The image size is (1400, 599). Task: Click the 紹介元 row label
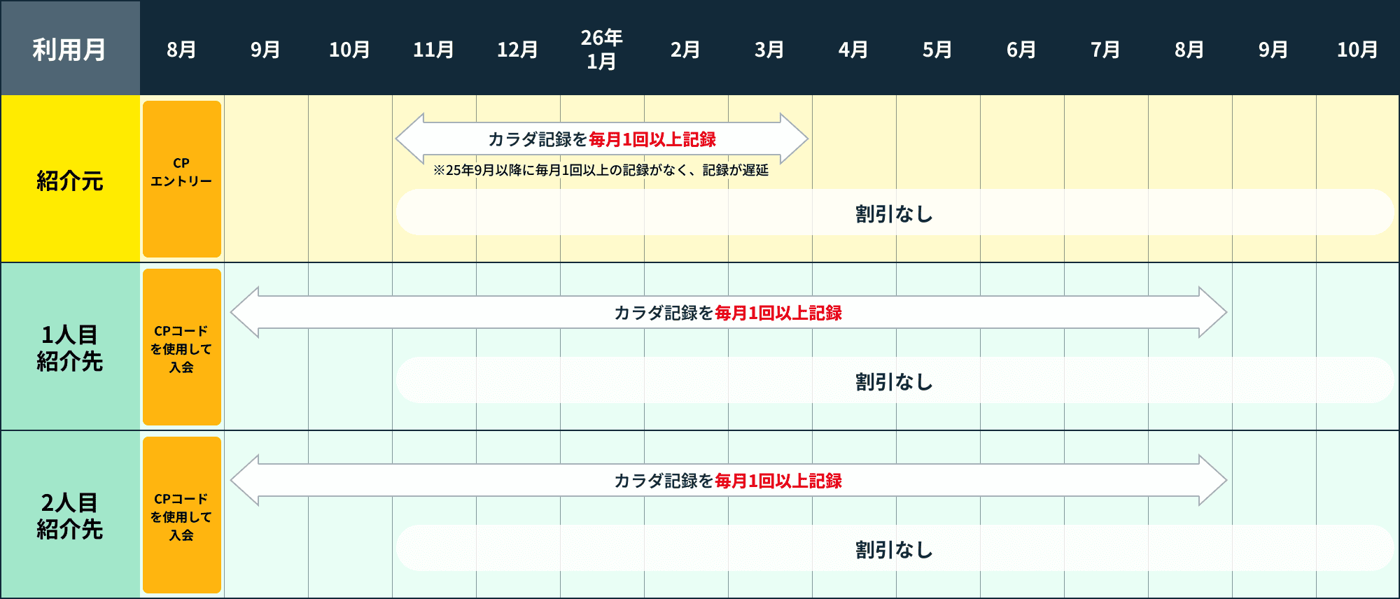point(70,179)
